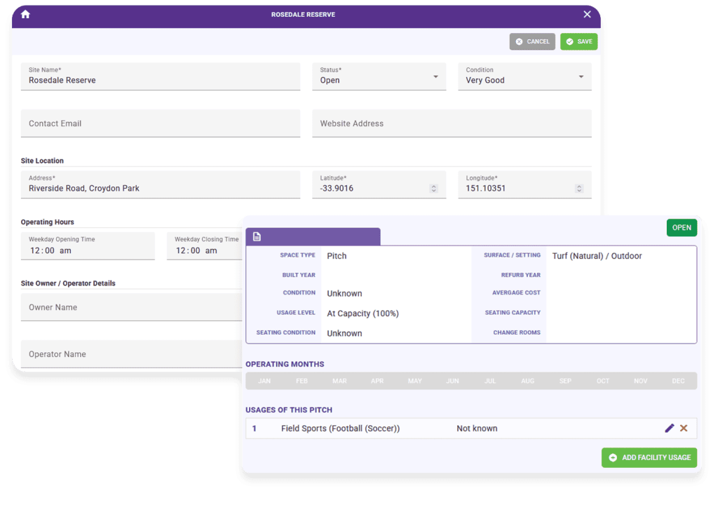Viewport: 718px width, 505px height.
Task: Edit the Field Sports usage entry
Action: tap(670, 428)
